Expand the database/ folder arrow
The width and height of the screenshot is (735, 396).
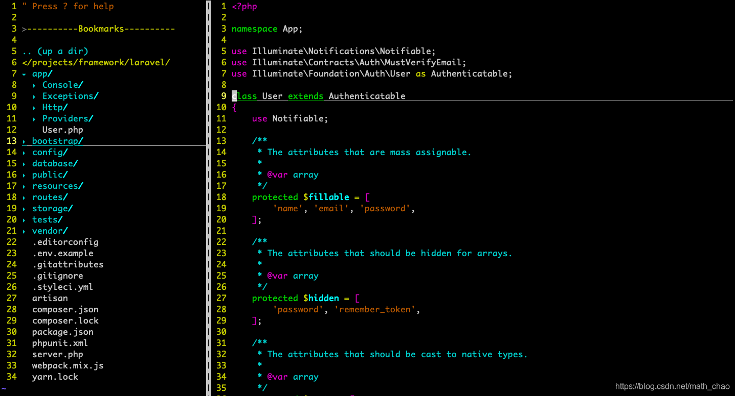pos(24,164)
